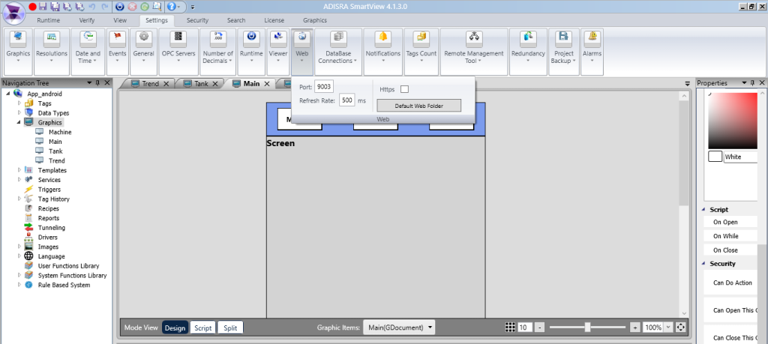Open the OPC Servers settings
Image resolution: width=768 pixels, height=344 pixels.
178,52
